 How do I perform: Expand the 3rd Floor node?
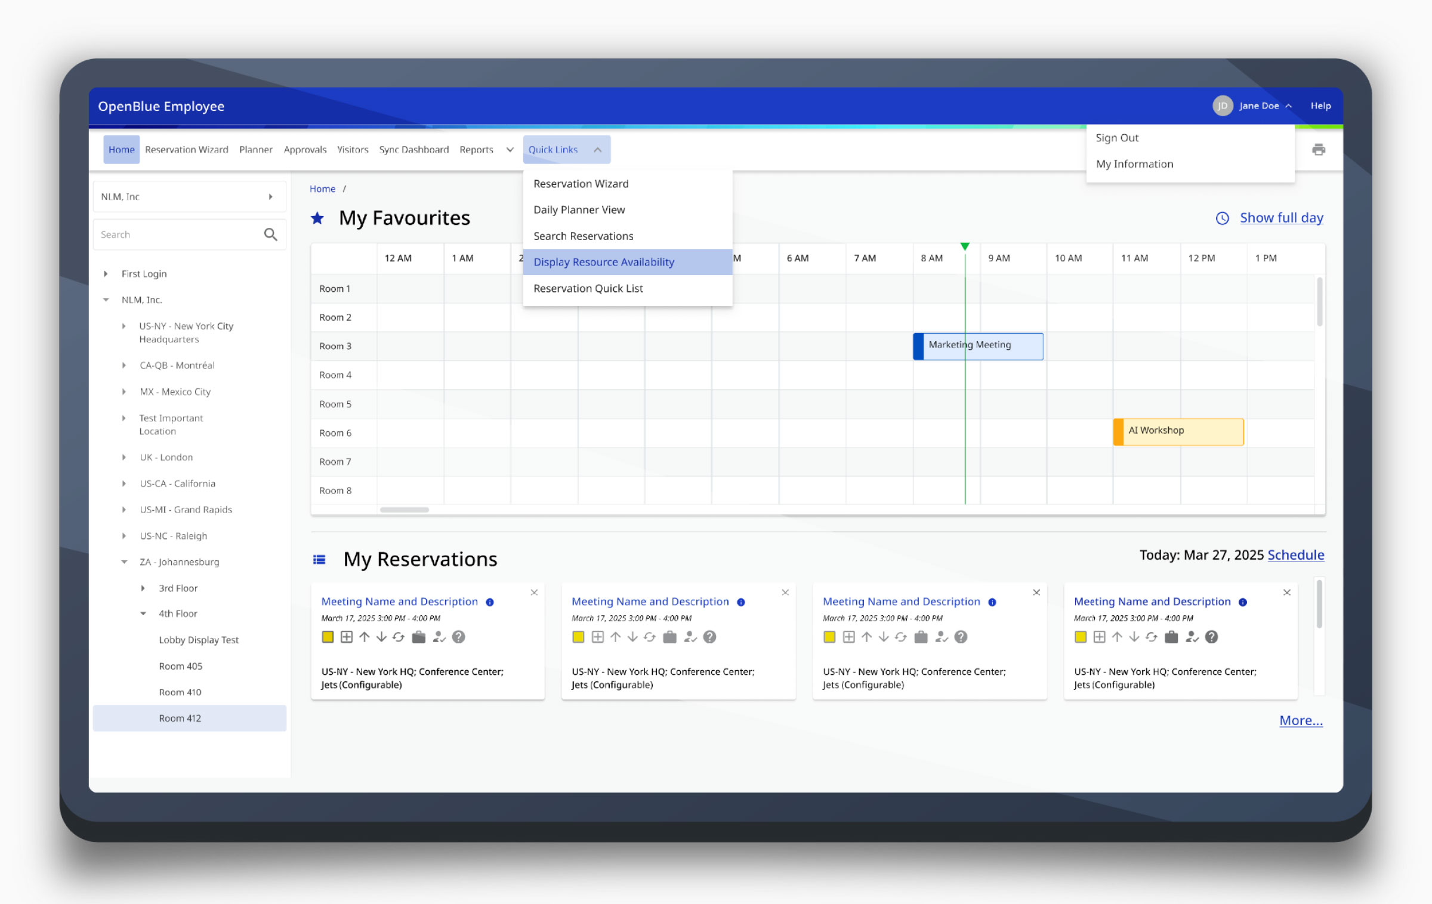click(x=143, y=588)
